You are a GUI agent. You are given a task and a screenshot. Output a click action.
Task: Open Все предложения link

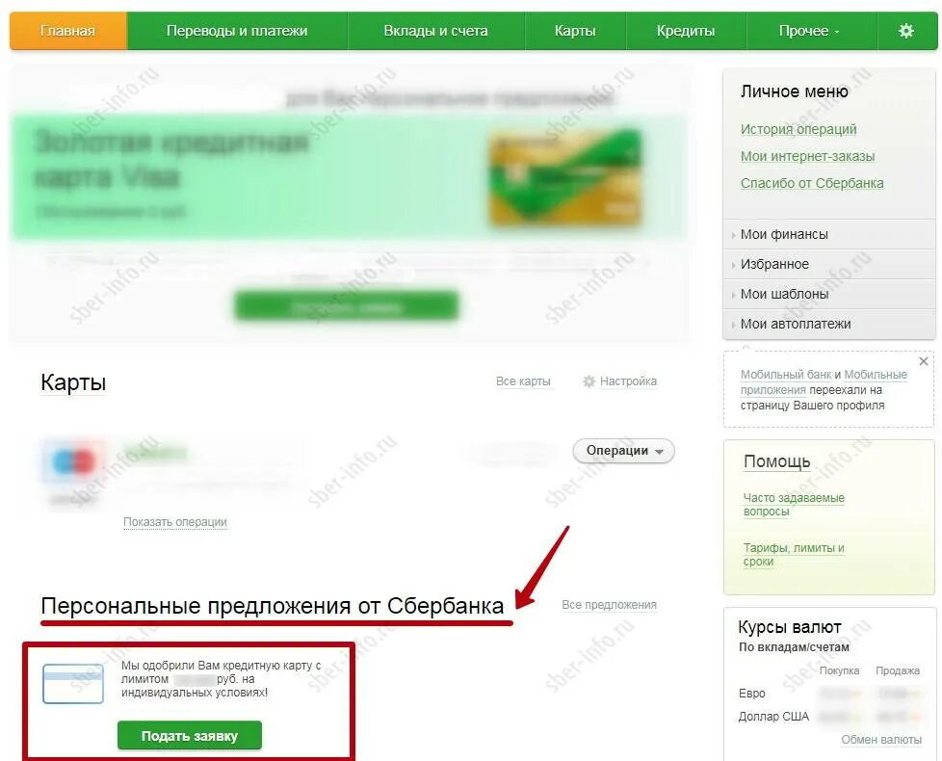pos(609,605)
